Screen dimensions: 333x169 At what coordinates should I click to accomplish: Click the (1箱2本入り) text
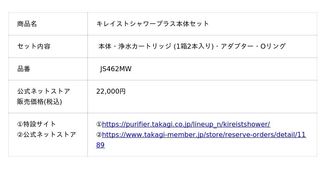pos(193,46)
